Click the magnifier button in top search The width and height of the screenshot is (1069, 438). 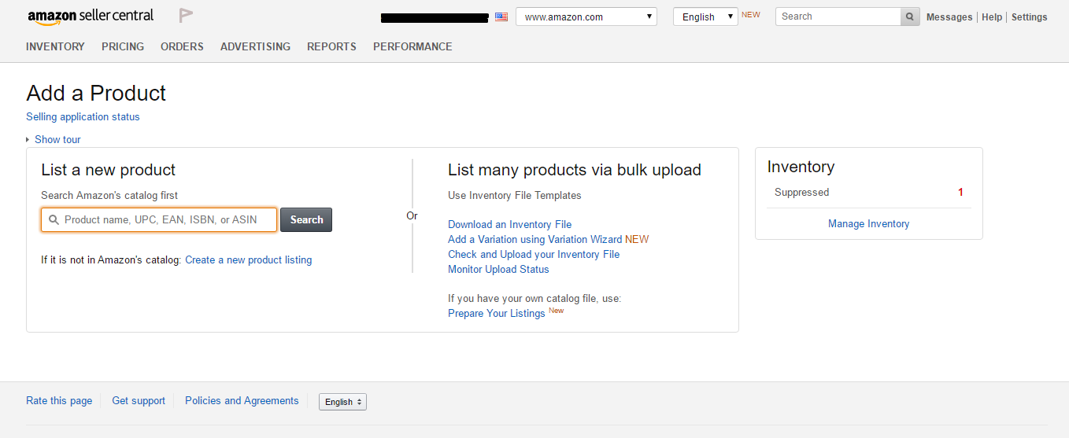(x=910, y=17)
